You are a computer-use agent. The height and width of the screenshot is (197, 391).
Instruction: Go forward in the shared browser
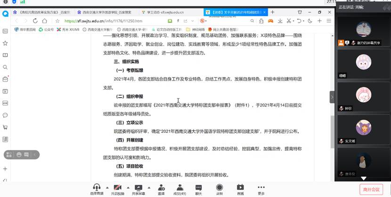tap(25, 21)
